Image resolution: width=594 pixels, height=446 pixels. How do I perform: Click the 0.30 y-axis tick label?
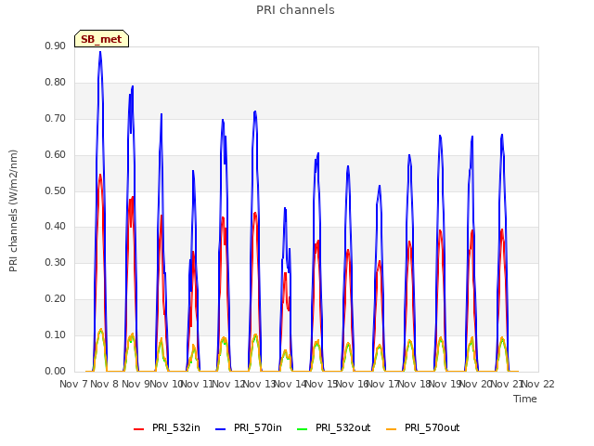click(56, 262)
